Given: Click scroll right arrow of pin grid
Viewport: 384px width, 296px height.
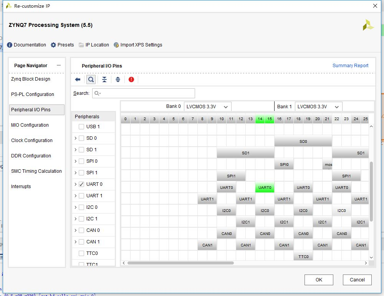Looking at the screenshot, I should coord(366,263).
